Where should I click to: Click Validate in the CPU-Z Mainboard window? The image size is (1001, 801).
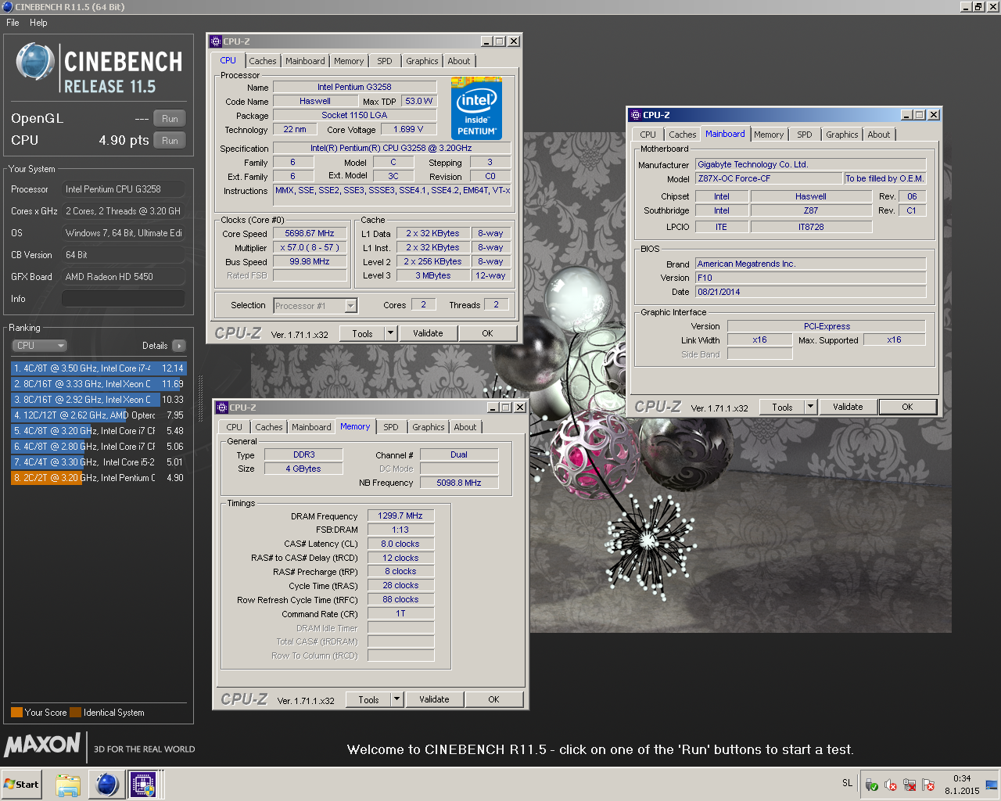(848, 407)
